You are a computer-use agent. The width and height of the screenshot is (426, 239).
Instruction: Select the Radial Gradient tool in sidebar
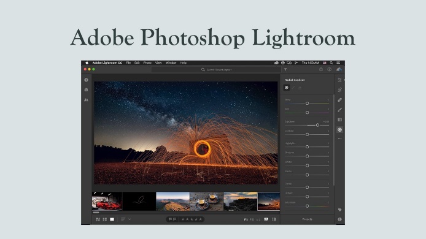pyautogui.click(x=339, y=130)
